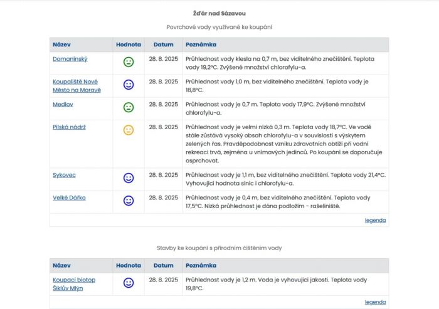
Task: Click the green neutral face for Medlov
Action: coord(129,107)
